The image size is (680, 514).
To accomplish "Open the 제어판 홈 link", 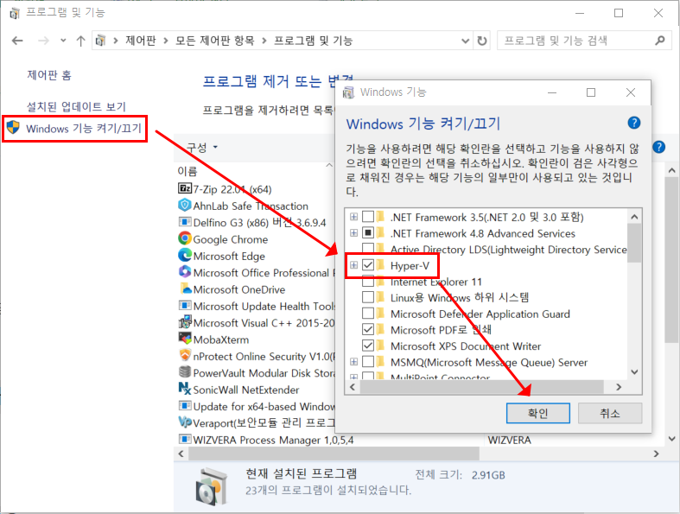I will 49,75.
